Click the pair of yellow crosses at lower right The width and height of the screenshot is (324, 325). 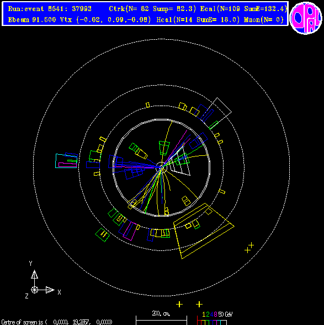coord(249,248)
